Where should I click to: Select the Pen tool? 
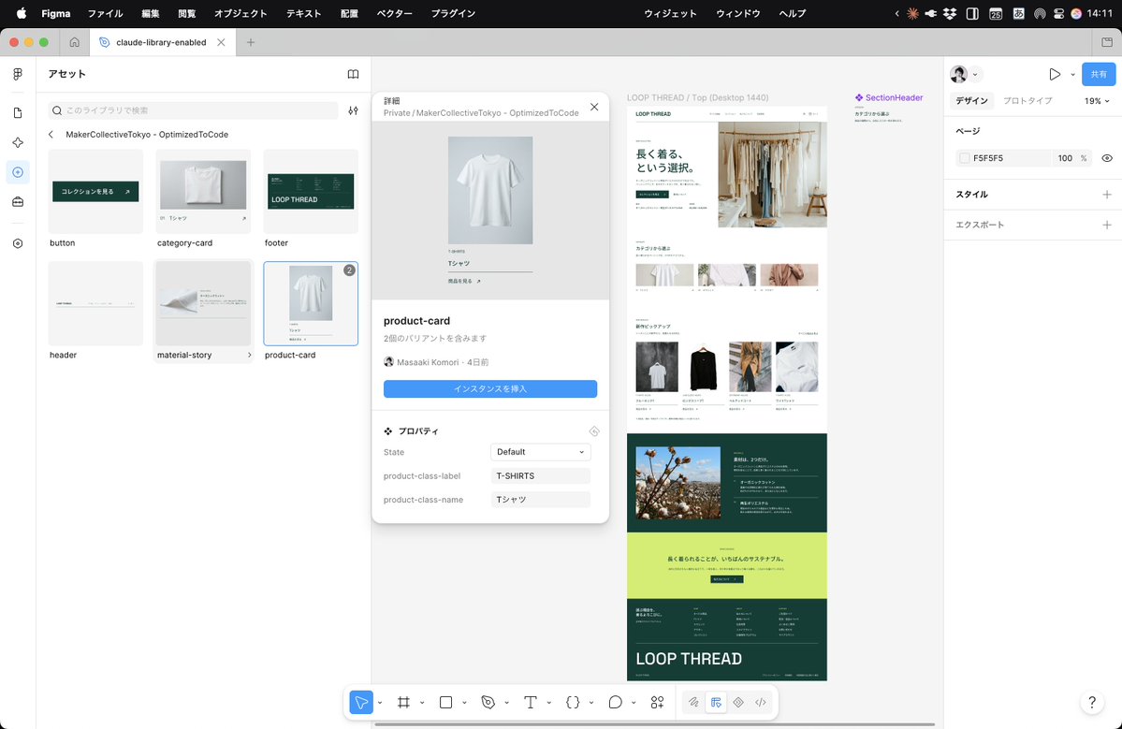coord(488,703)
